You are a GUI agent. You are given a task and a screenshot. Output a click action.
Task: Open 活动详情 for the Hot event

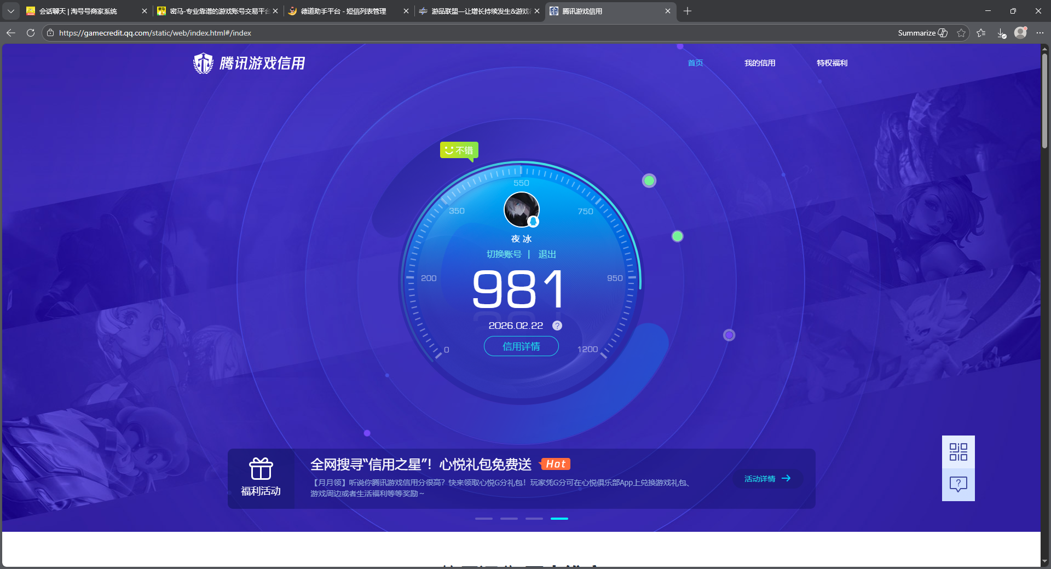click(766, 479)
